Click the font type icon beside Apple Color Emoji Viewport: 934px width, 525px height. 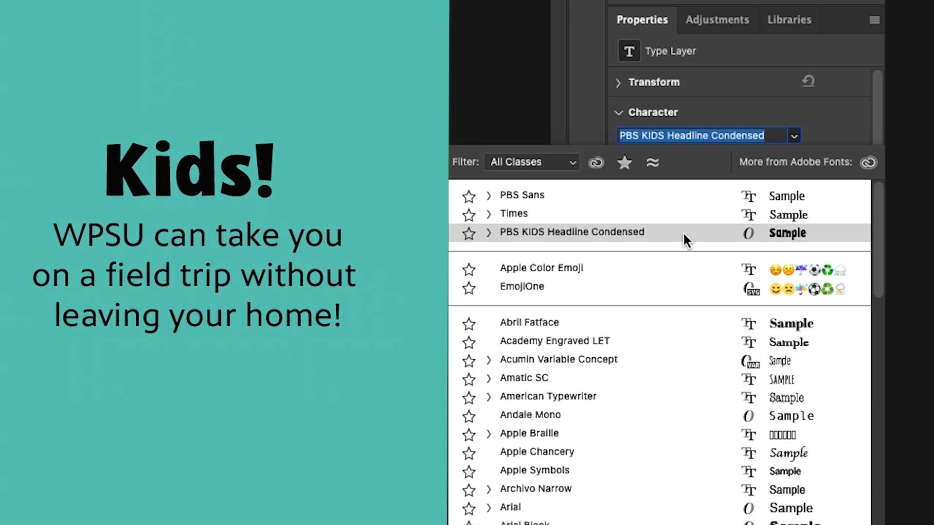tap(749, 269)
